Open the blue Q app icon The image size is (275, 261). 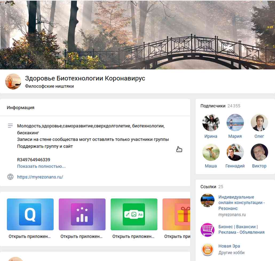(x=30, y=214)
